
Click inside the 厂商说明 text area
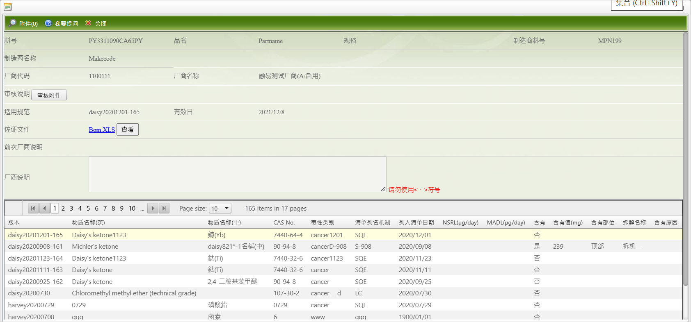tap(238, 174)
